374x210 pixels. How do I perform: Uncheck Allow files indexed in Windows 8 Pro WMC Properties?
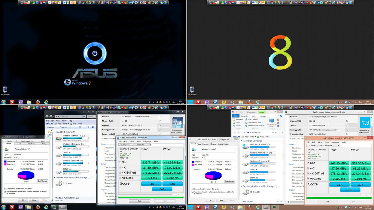193,192
